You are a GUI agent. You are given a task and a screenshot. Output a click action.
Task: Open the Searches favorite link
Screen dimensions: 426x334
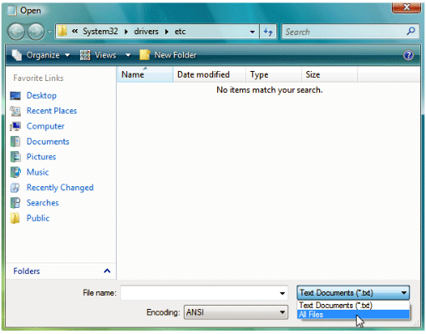(43, 203)
